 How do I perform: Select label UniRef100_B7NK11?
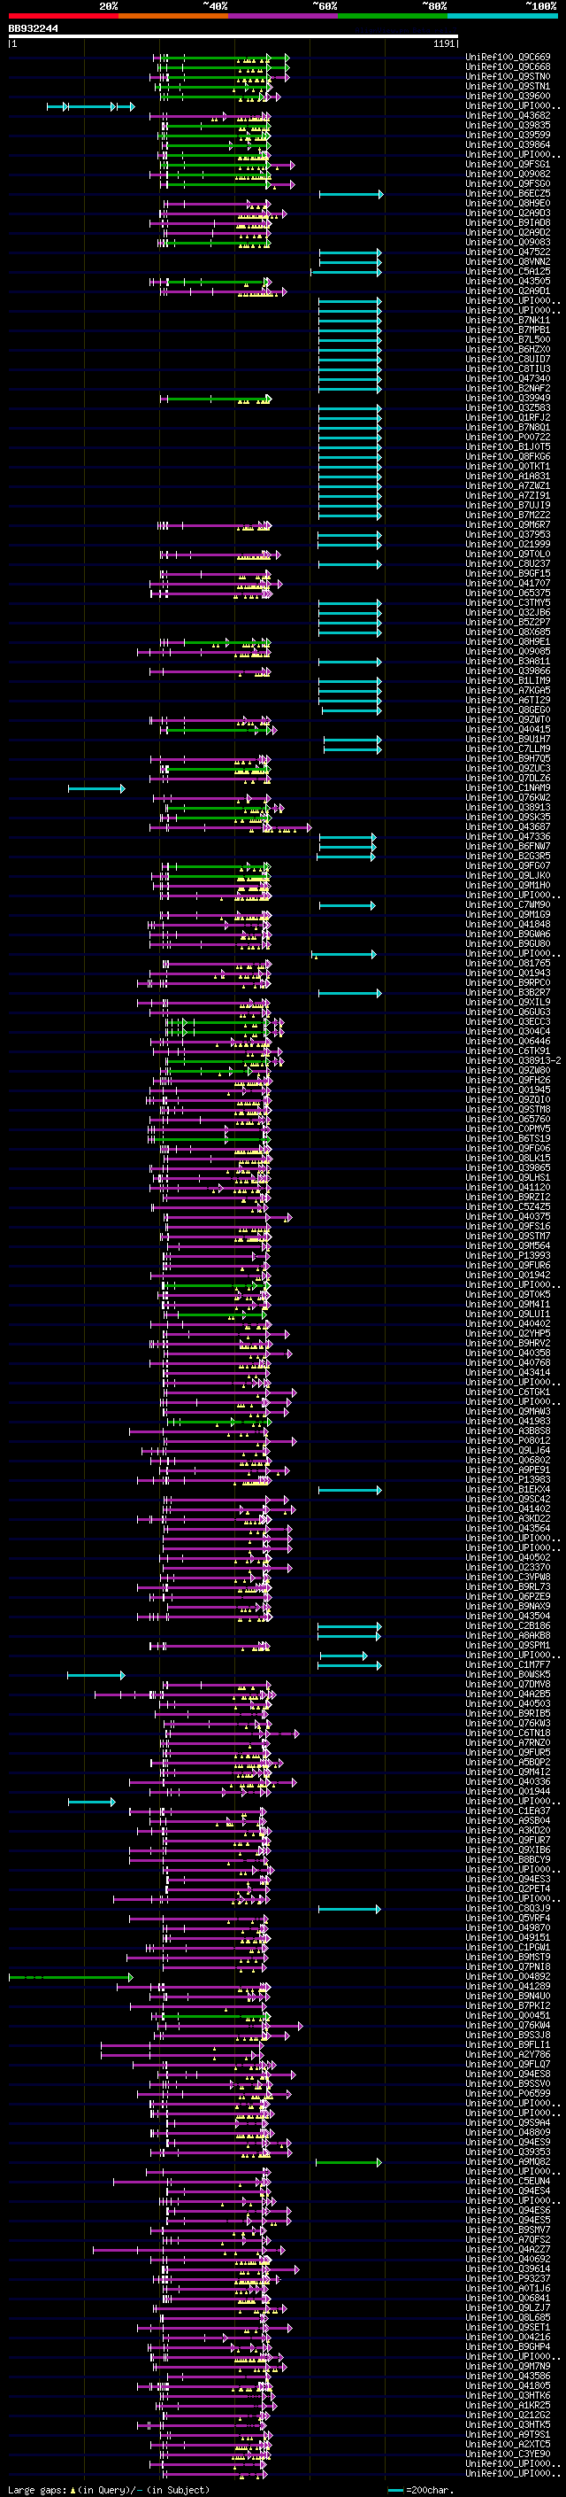pos(508,320)
